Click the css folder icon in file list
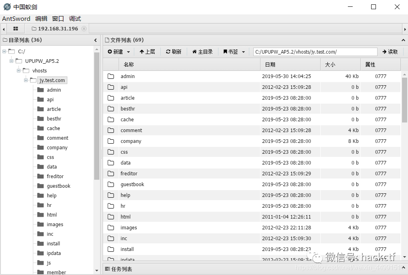The width and height of the screenshot is (408, 275). [111, 152]
